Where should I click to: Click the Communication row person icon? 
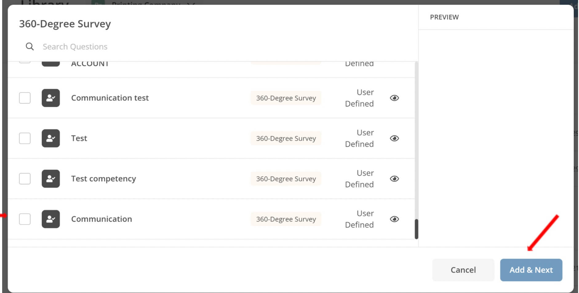(x=51, y=219)
